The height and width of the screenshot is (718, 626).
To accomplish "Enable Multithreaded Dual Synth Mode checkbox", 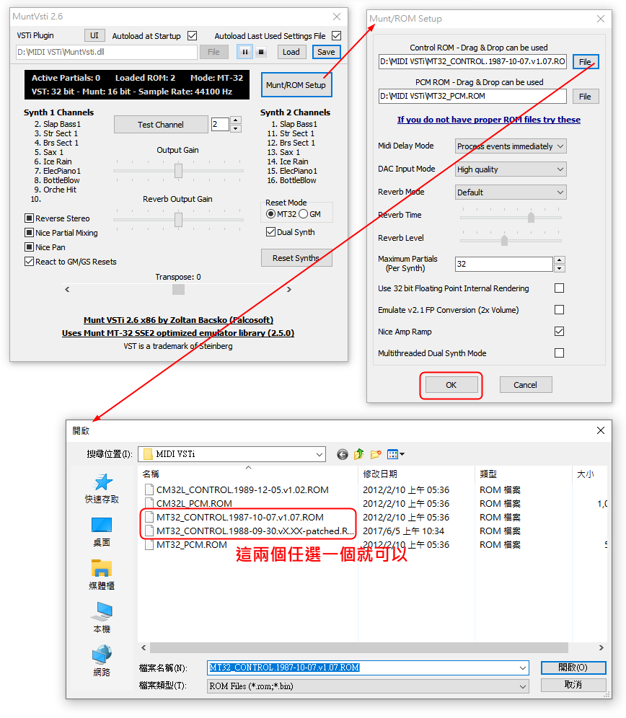I will point(559,353).
